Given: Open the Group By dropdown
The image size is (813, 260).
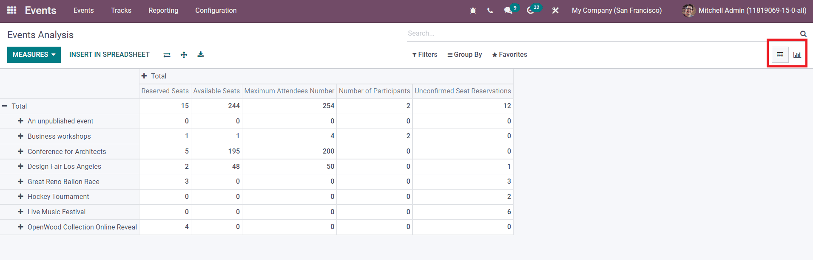Looking at the screenshot, I should [464, 55].
